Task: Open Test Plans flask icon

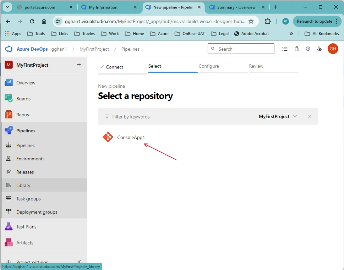Action: 9,227
